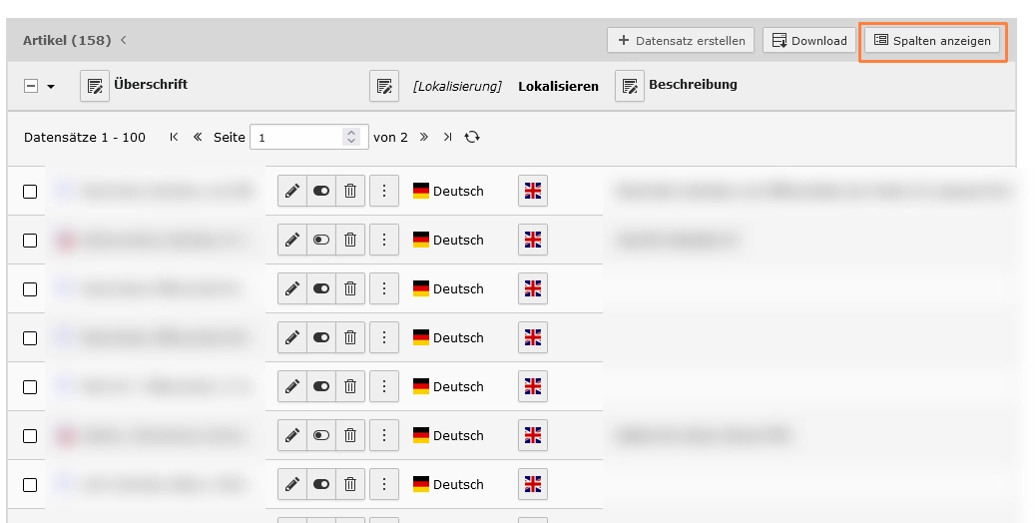
Task: Reload the record list with refresh icon
Action: tap(472, 137)
